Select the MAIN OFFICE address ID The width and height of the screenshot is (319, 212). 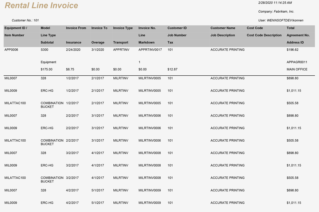297,69
